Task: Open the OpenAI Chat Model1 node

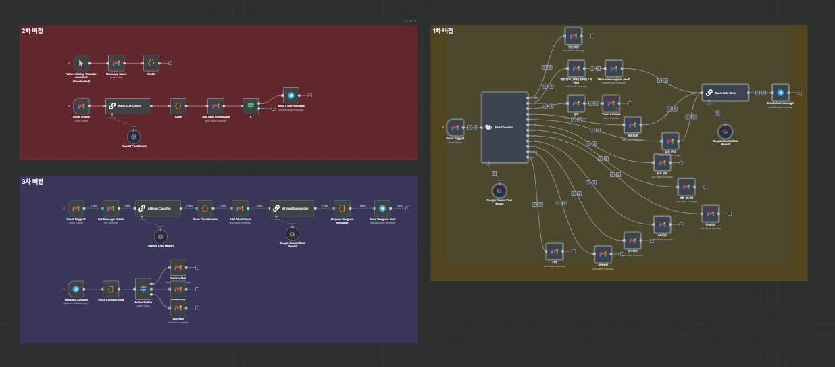Action: [160, 236]
